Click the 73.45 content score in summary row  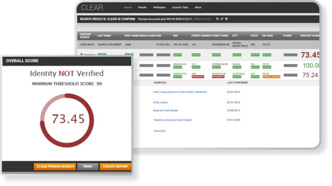coord(310,55)
